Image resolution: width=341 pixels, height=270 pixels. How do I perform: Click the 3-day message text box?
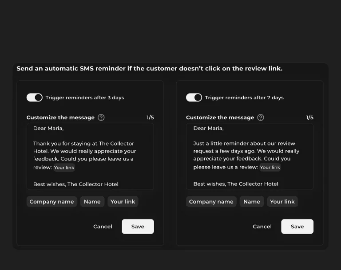tap(90, 157)
